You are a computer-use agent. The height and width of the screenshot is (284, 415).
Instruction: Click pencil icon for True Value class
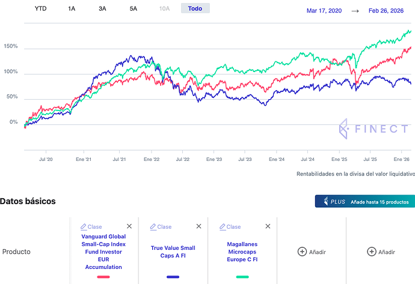153,227
